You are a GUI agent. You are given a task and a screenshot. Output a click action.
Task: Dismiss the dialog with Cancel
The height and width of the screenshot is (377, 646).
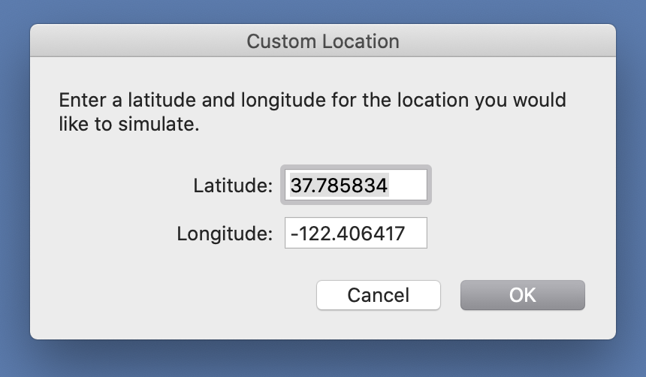pos(378,295)
